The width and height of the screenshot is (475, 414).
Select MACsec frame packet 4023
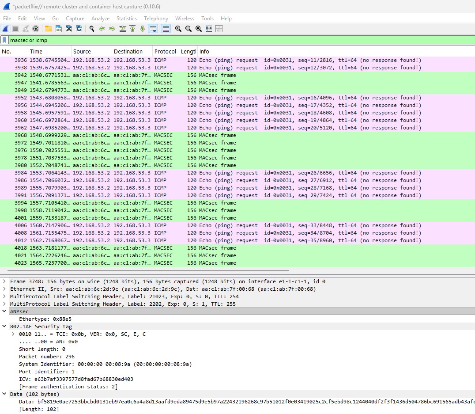[237, 263]
